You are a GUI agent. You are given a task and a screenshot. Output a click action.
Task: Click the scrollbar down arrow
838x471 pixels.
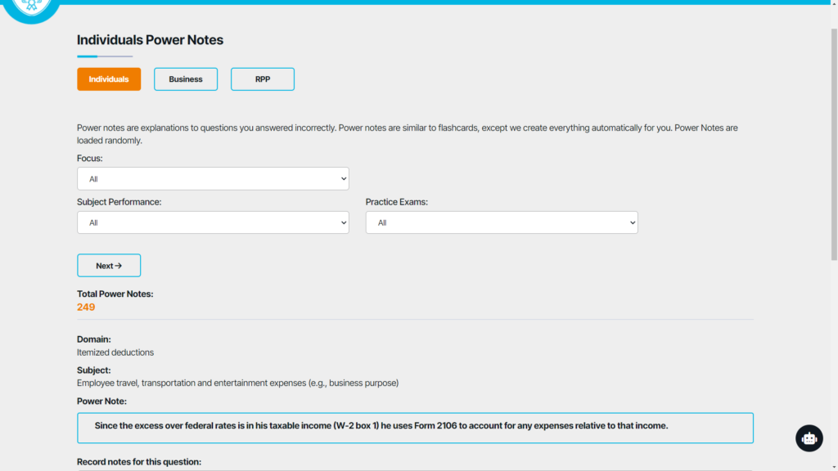click(x=832, y=465)
